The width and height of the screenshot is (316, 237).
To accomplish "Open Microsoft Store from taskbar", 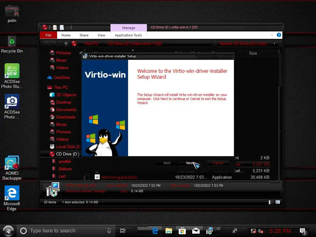I will pyautogui.click(x=182, y=231).
